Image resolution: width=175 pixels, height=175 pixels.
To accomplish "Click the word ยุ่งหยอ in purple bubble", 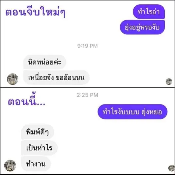I will (152, 112).
